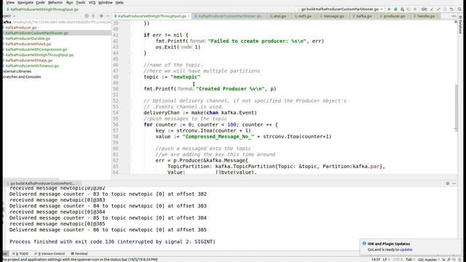Switch to KafkaProducerWithHighThroughput.go editor tab
The image size is (466, 262).
click(x=152, y=16)
